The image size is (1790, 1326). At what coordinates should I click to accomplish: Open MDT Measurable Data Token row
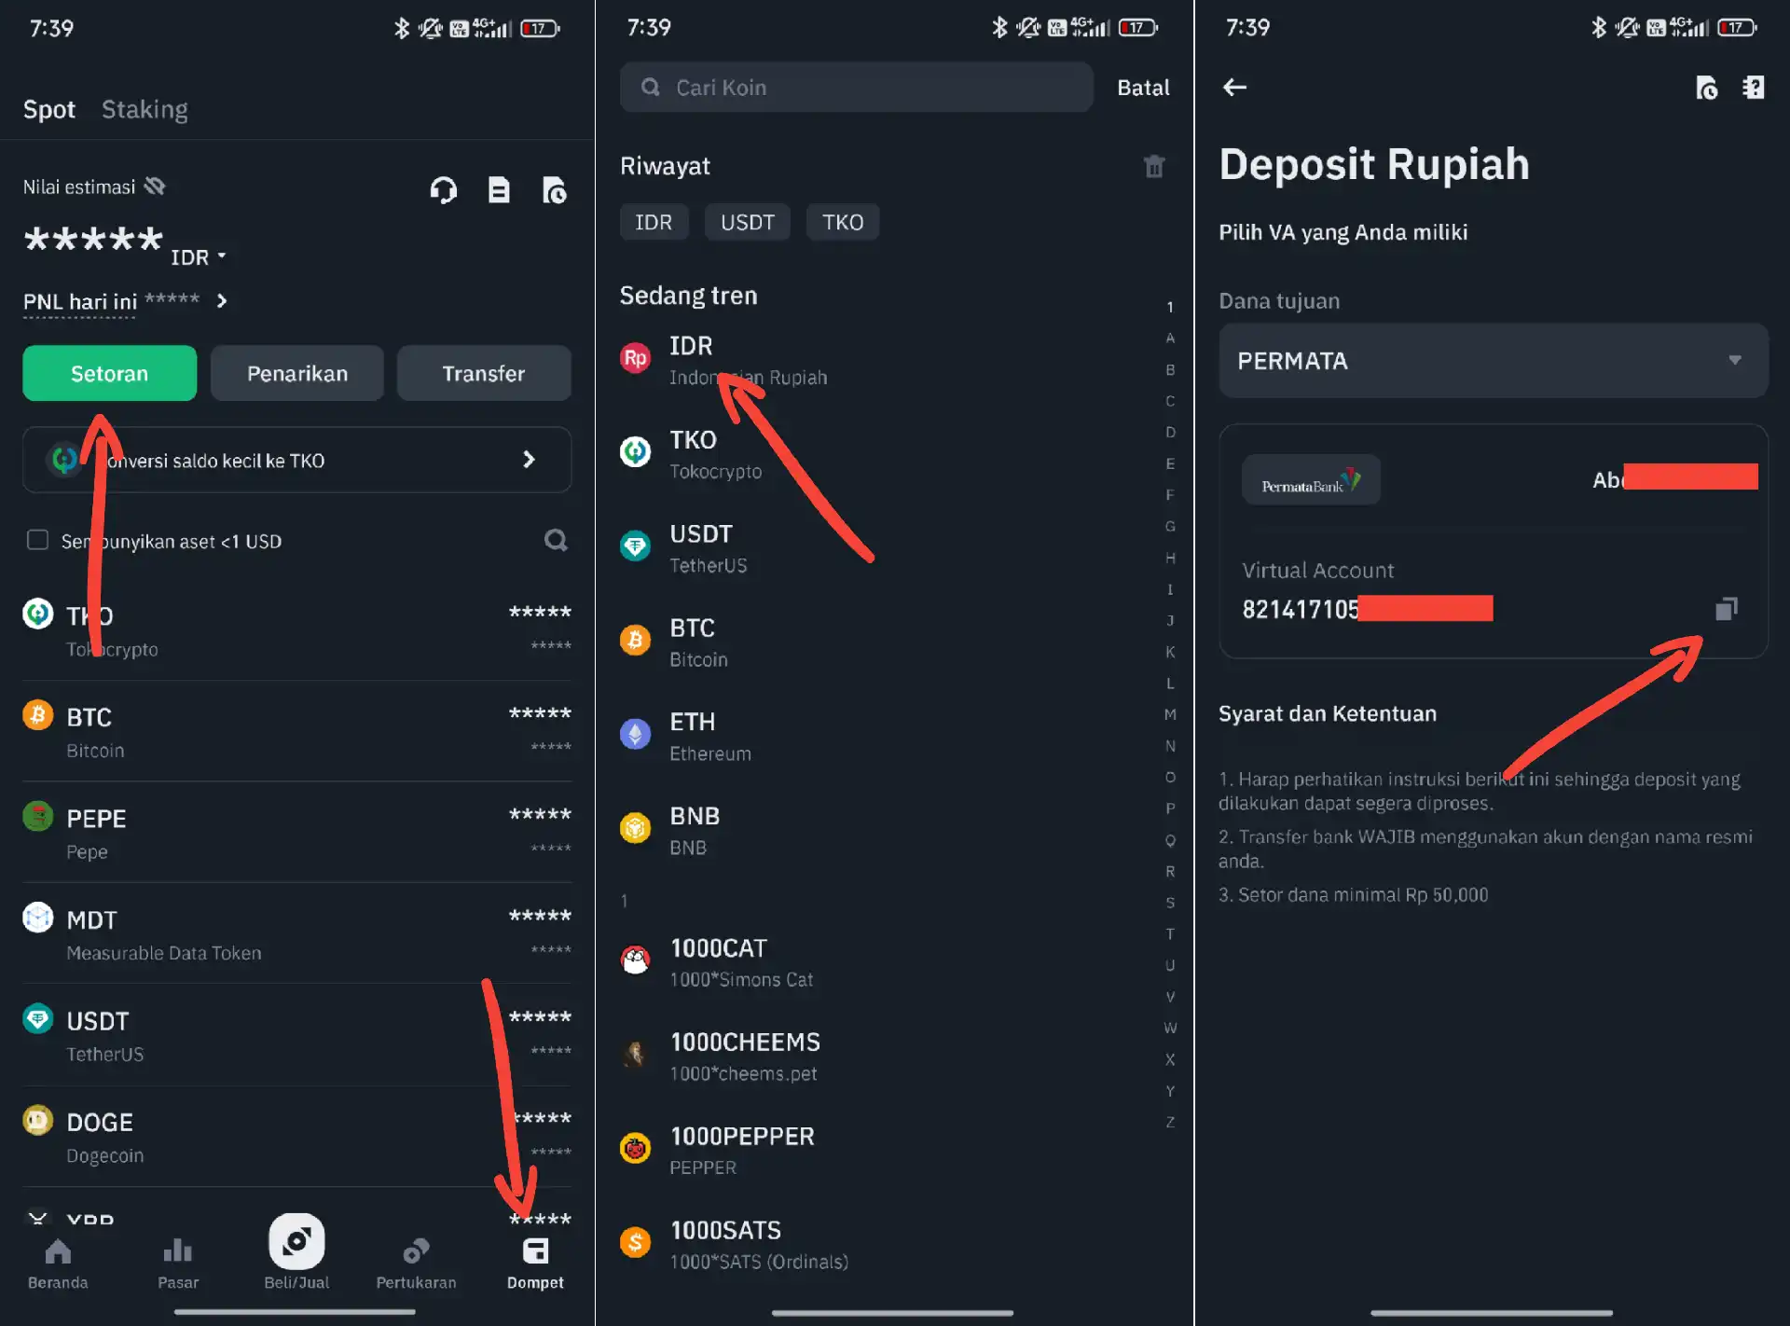click(x=297, y=934)
